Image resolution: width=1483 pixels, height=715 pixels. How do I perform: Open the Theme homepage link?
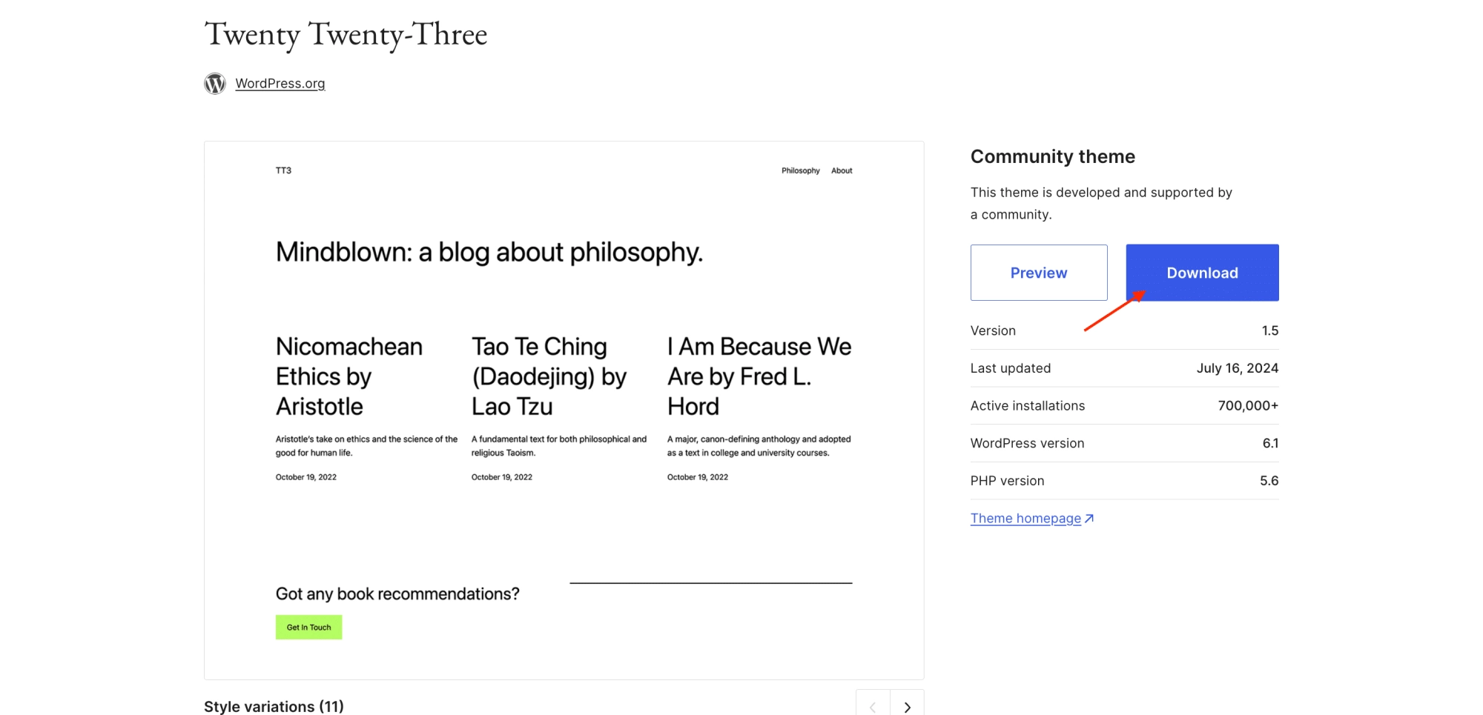[1025, 519]
